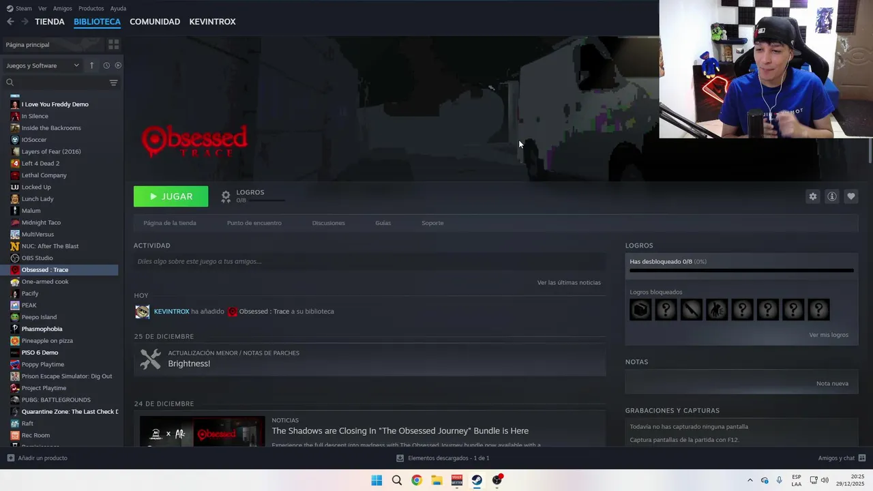Open the Ayuda menu
The width and height of the screenshot is (873, 491).
coord(118,8)
